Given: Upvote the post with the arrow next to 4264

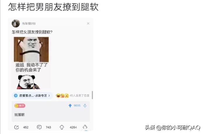Looking at the screenshot, I should point(62,127).
